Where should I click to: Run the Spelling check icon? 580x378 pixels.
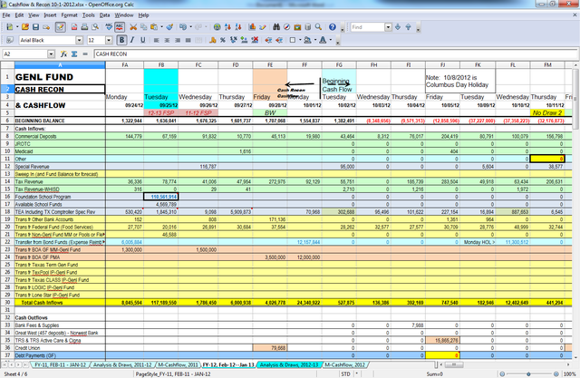[x=109, y=27]
